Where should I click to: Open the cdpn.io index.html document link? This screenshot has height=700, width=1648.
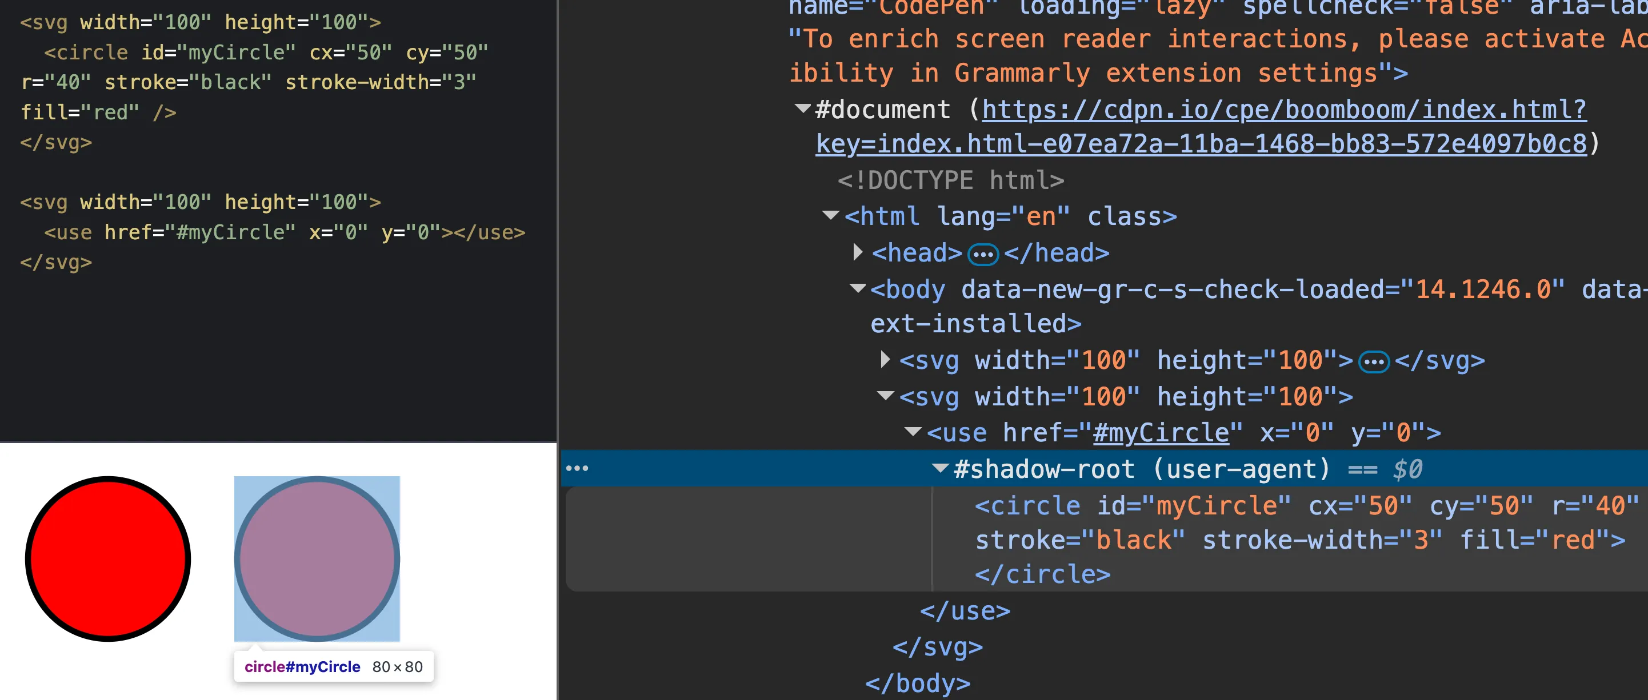(x=1284, y=109)
